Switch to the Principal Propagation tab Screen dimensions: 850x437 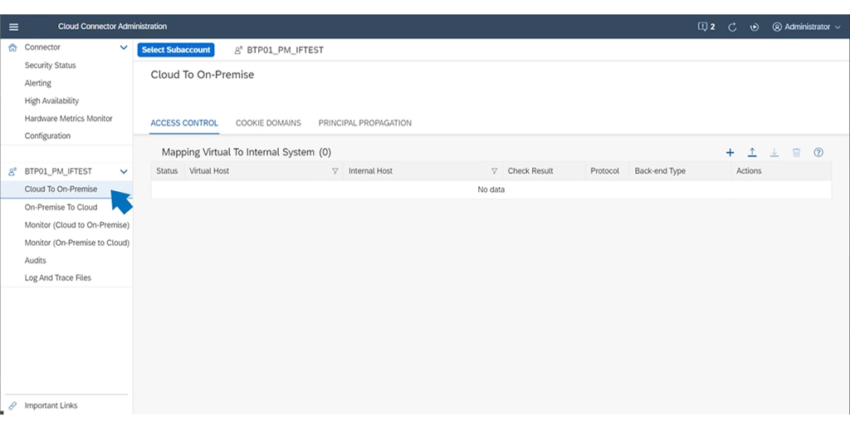click(364, 123)
